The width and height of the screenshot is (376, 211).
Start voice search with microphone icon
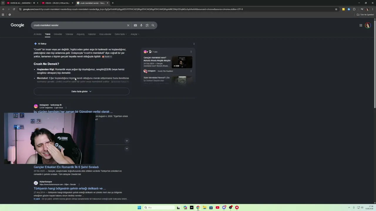[141, 25]
